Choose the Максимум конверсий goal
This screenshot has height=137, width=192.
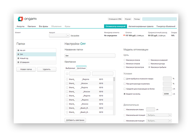pyautogui.click(x=149, y=60)
